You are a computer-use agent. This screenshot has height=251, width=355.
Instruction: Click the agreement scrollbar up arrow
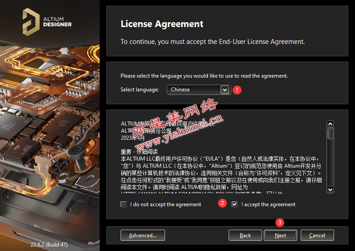[331, 124]
